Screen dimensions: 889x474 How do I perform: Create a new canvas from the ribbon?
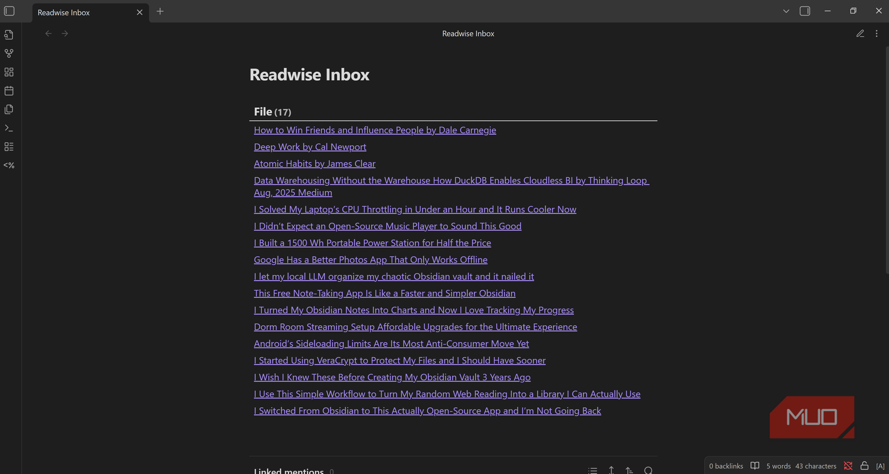pos(9,72)
